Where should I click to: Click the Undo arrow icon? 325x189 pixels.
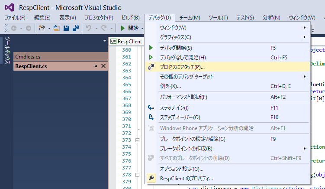[x=89, y=28]
